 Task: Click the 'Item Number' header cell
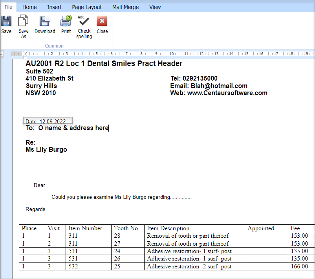click(88, 228)
